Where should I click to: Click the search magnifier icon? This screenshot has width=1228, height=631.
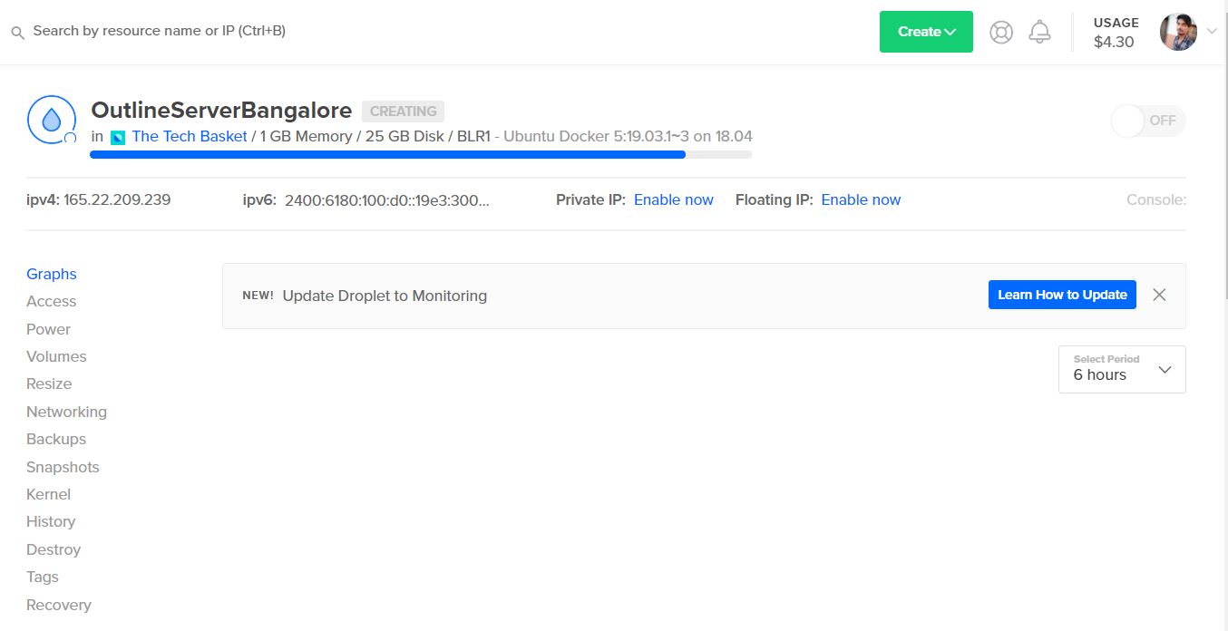click(17, 33)
